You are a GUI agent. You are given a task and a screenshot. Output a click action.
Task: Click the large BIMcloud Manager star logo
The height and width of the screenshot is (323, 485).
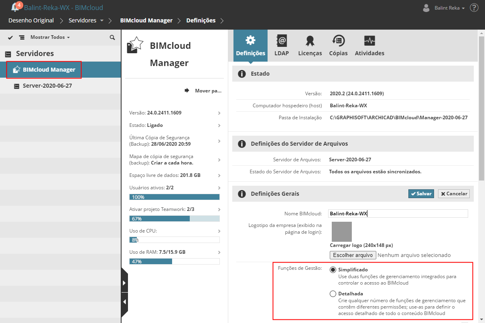135,45
